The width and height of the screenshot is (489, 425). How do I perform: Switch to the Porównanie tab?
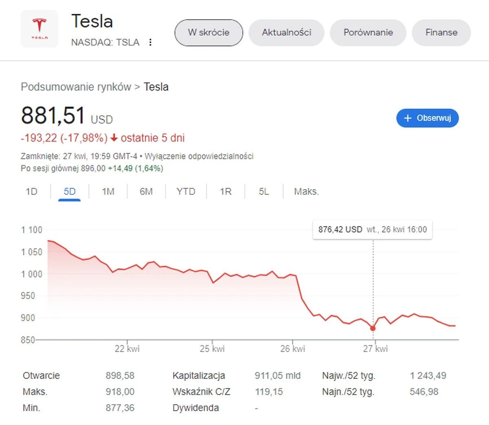click(368, 33)
